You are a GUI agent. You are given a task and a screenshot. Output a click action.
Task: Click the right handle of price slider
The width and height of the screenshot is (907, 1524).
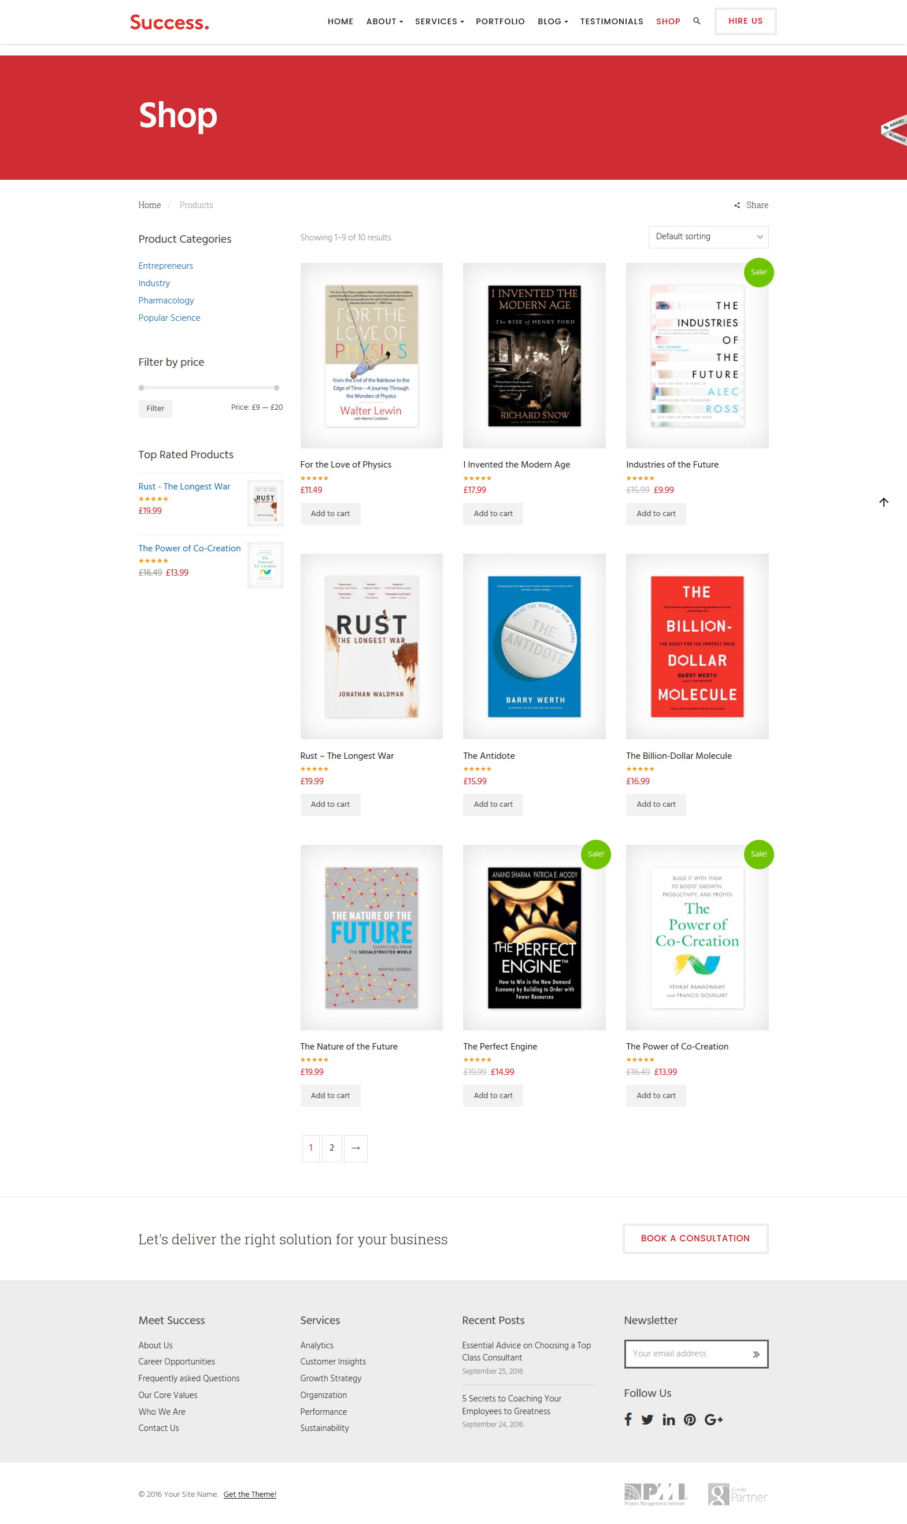[x=276, y=387]
